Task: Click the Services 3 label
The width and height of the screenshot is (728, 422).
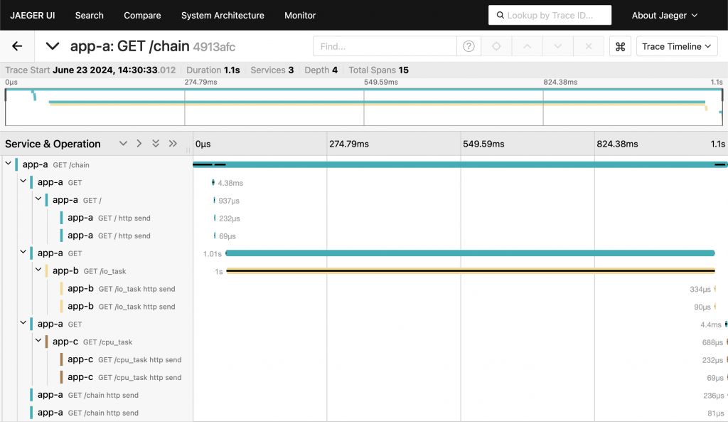Action: coord(272,70)
